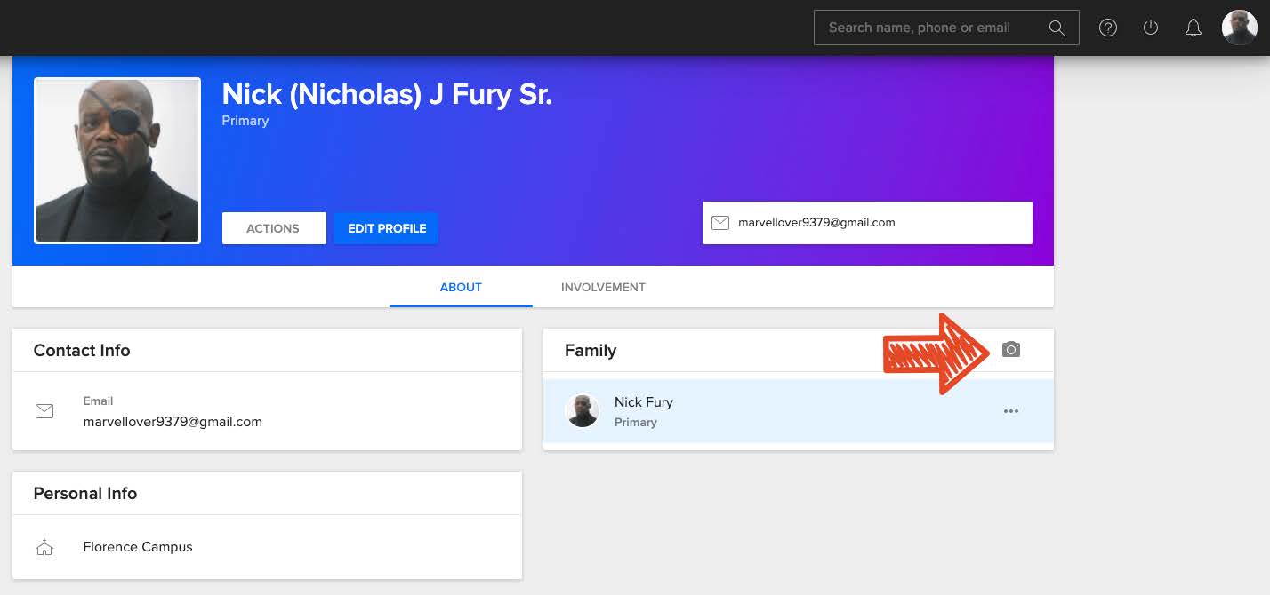This screenshot has height=595, width=1270.
Task: Click Primary label under Nick Fury in Family
Action: (x=636, y=422)
